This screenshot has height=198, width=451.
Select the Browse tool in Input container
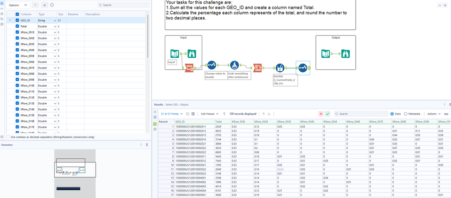192,54
